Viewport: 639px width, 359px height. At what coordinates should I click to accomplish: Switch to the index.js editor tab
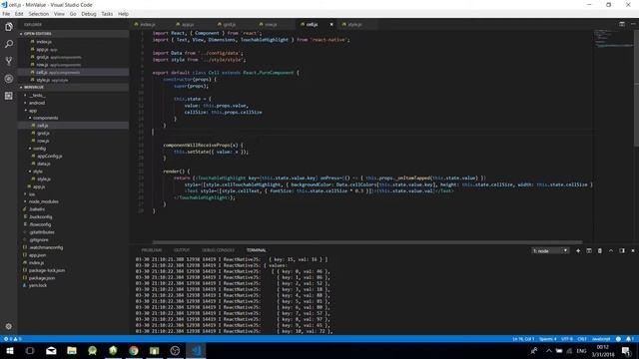[149, 24]
